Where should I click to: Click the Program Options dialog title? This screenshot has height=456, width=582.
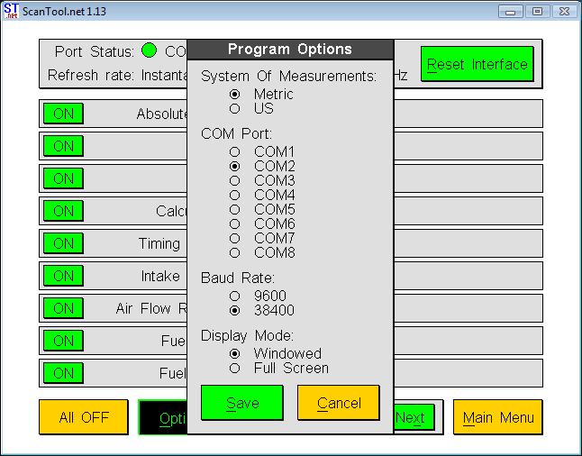290,49
